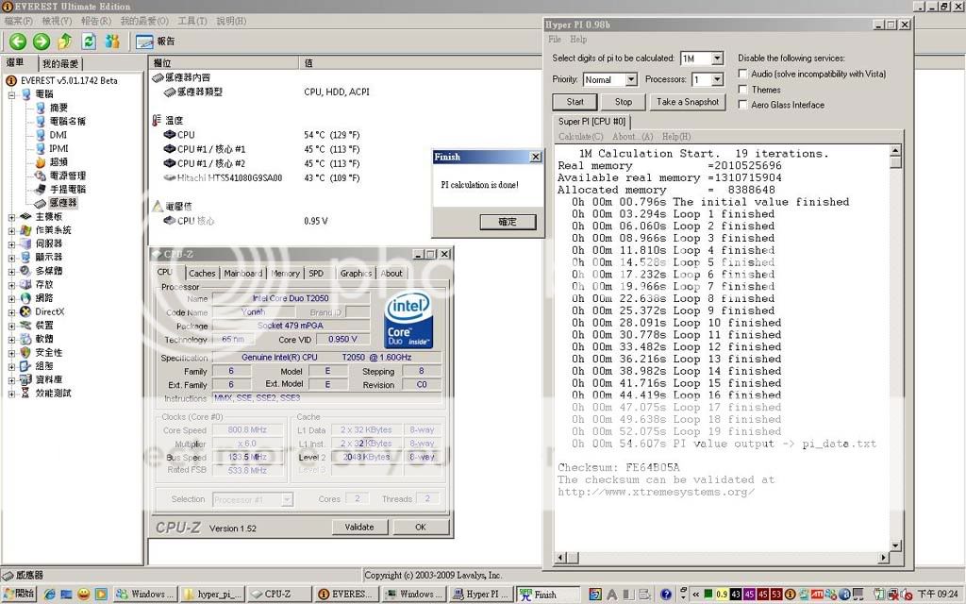Click the Start button in Hyper PI

click(x=575, y=102)
